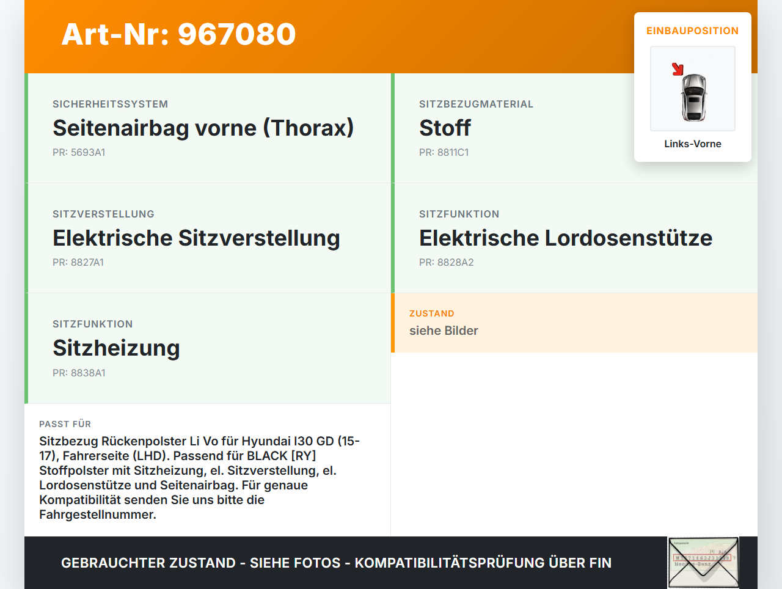Viewport: 782px width, 589px height.
Task: Click the PR: 8811C1 code
Action: 444,152
